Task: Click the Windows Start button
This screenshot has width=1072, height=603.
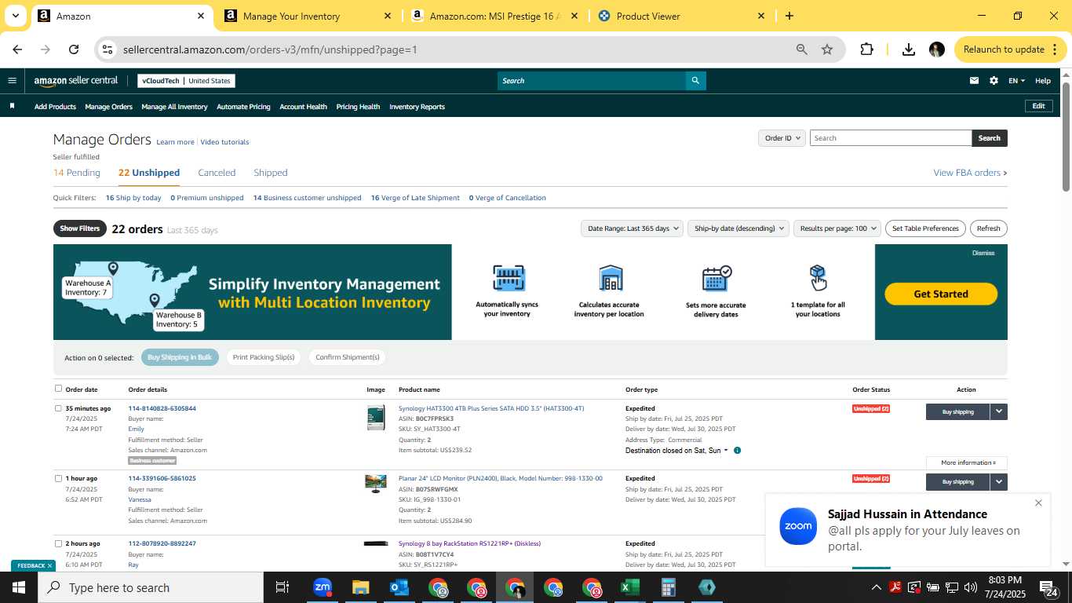Action: pyautogui.click(x=19, y=587)
